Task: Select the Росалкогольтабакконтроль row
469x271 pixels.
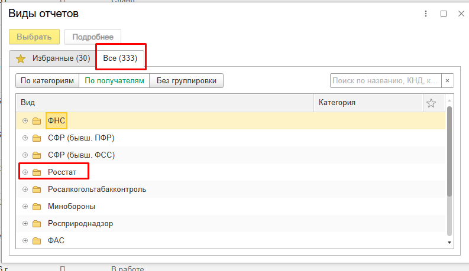Action: [x=231, y=189]
